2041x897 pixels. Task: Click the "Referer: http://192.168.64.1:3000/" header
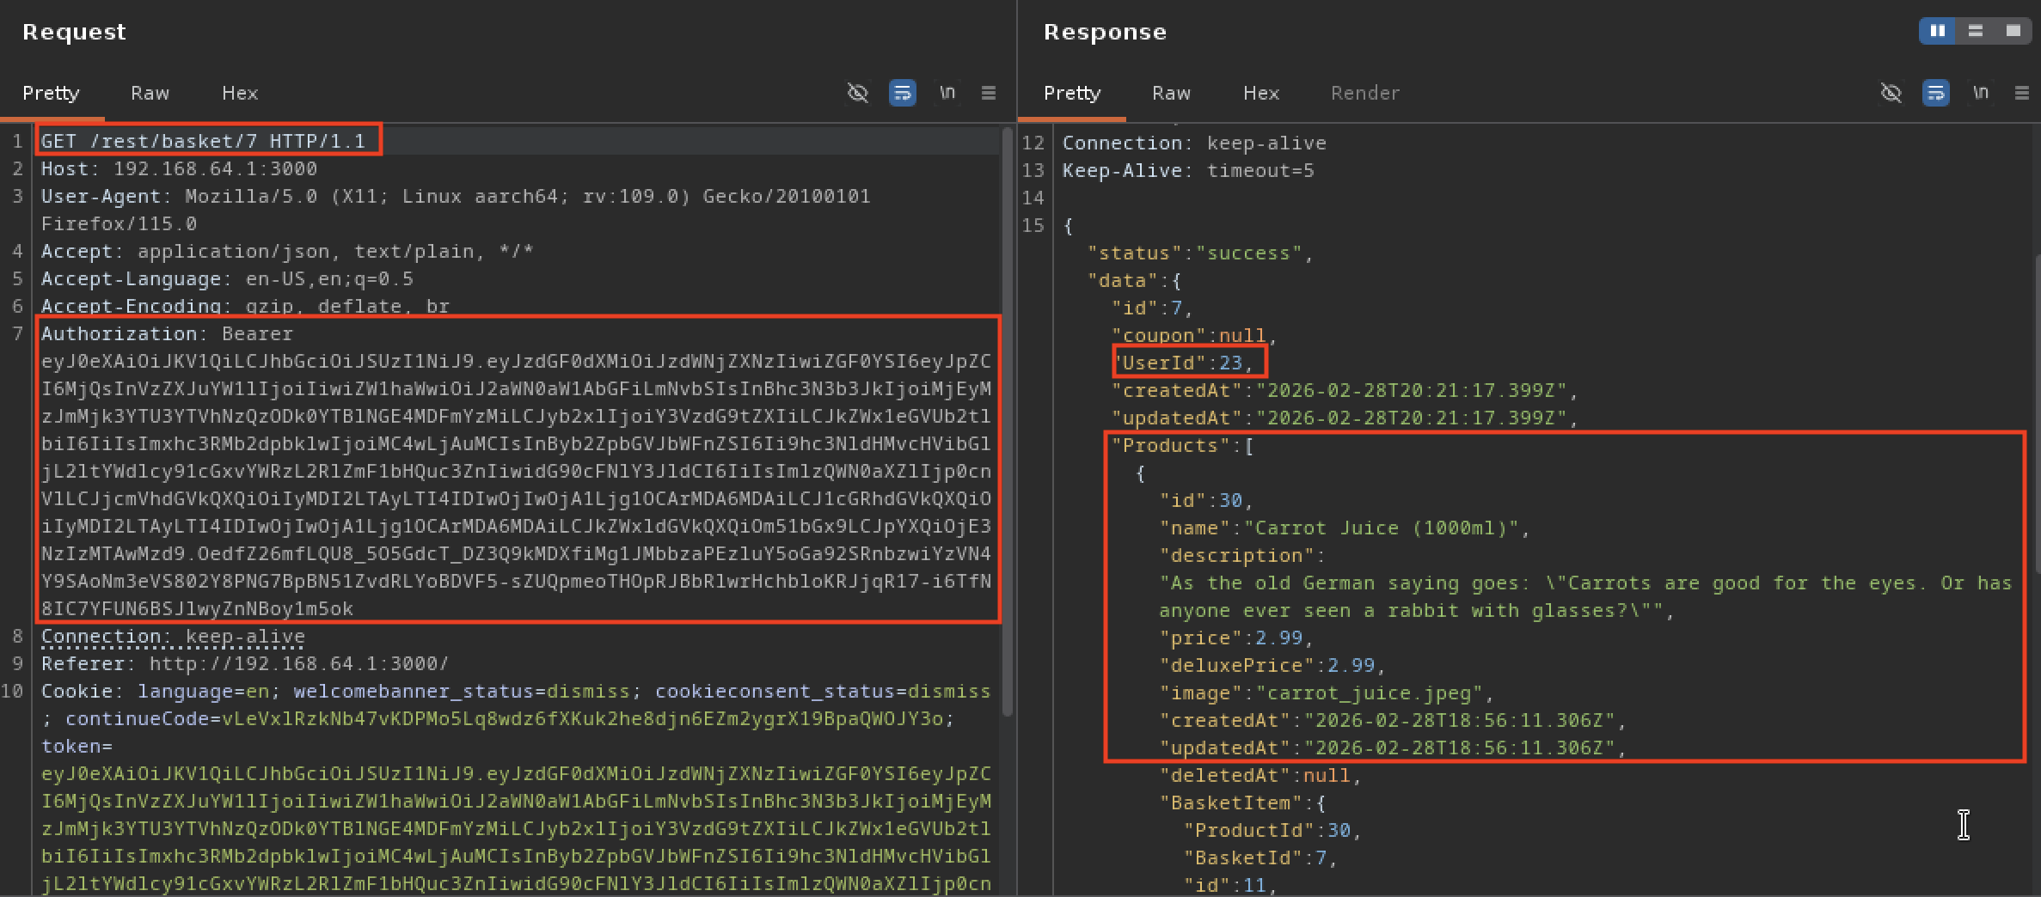click(x=245, y=663)
